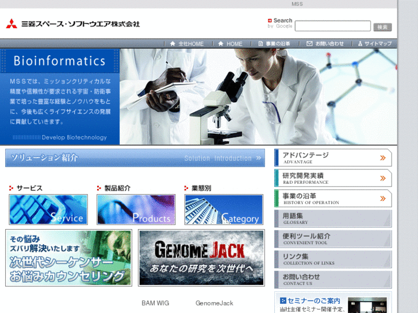
Task: Open the Service thumbnail image
Action: [48, 210]
